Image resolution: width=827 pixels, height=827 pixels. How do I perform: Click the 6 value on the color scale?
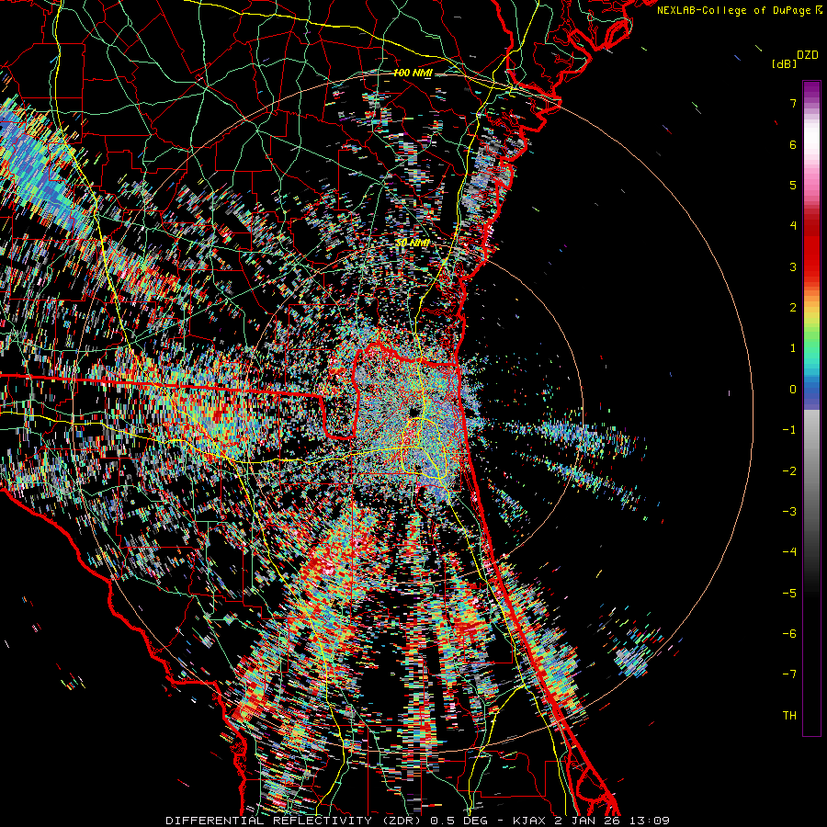point(793,144)
